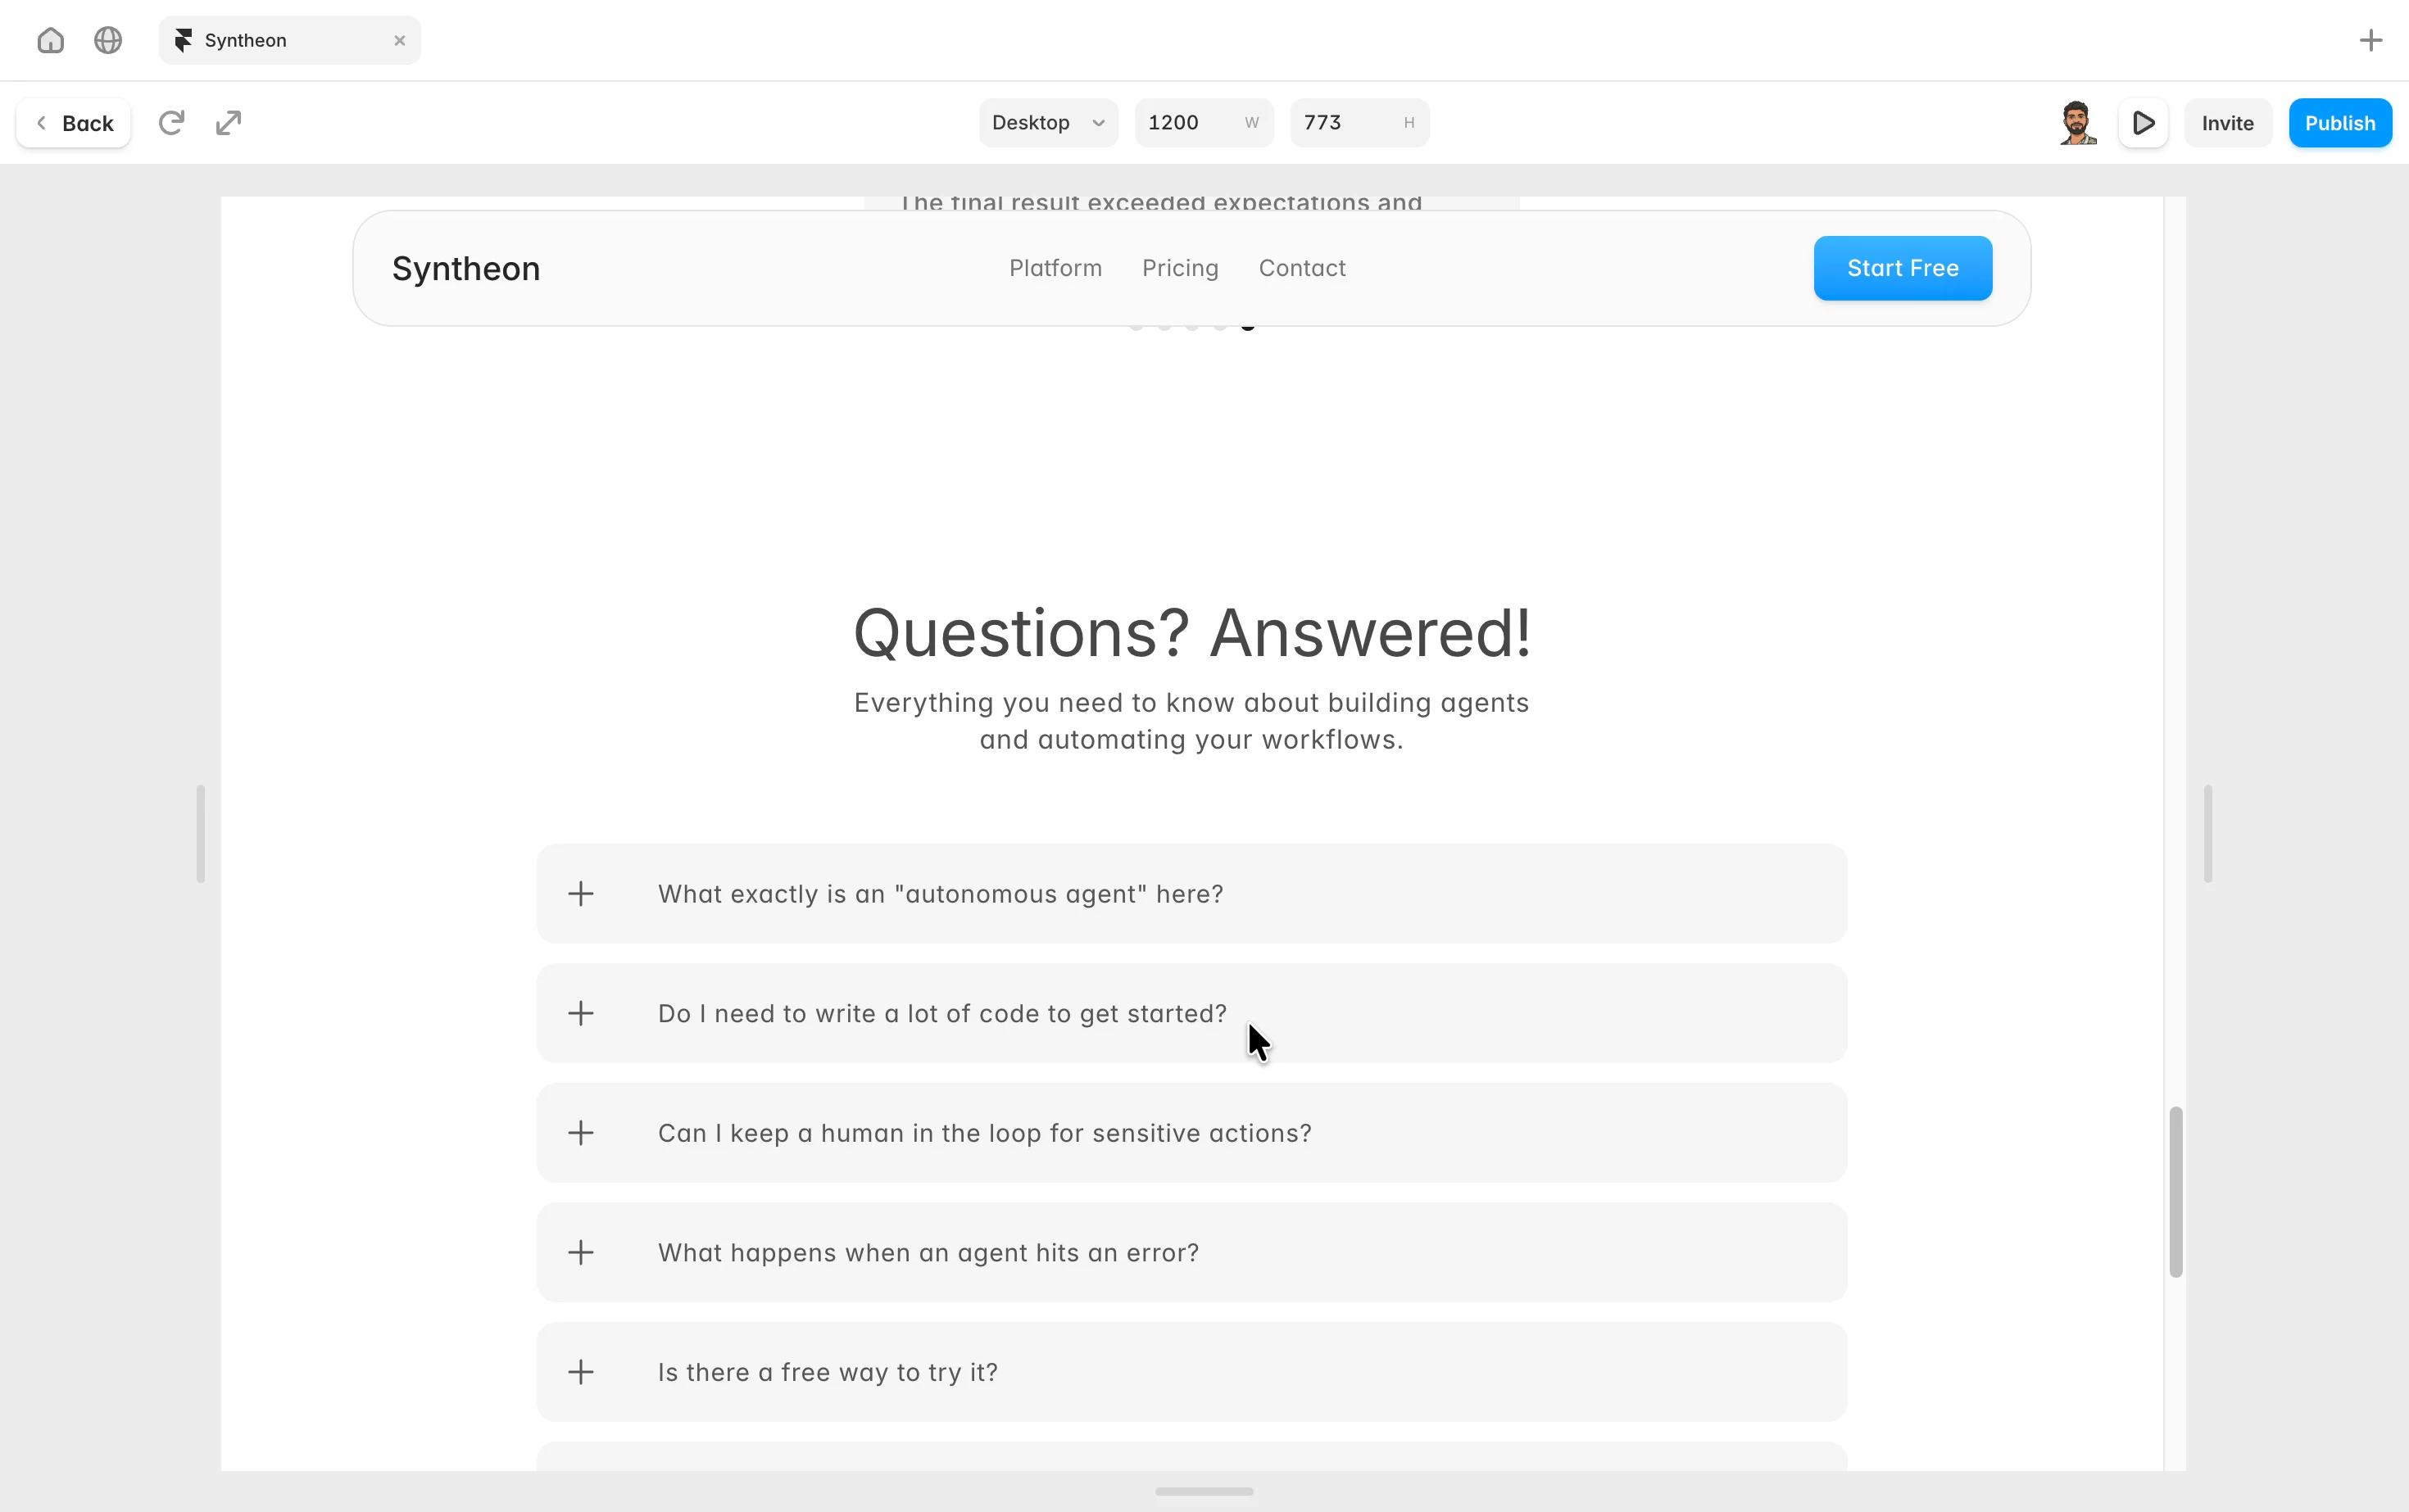The image size is (2409, 1512).
Task: Expand "Is there a free way to try it?"
Action: (x=1191, y=1372)
